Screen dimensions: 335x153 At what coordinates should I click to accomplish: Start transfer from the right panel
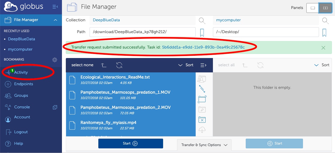274,144
